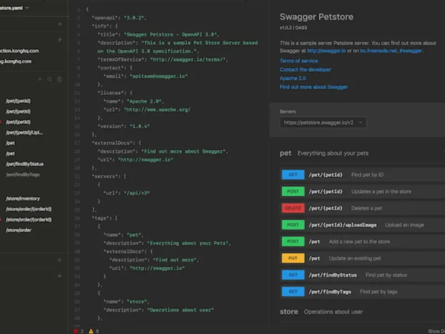The height and width of the screenshot is (334, 445).
Task: Click the Contact the developer link
Action: [x=305, y=70]
